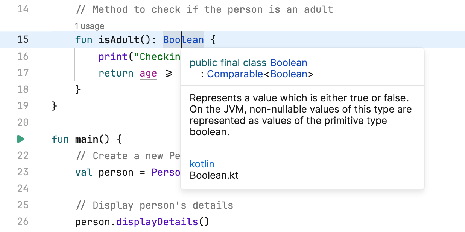The image size is (465, 232).
Task: Click the 'Method to check' comment line
Action: pyautogui.click(x=204, y=9)
